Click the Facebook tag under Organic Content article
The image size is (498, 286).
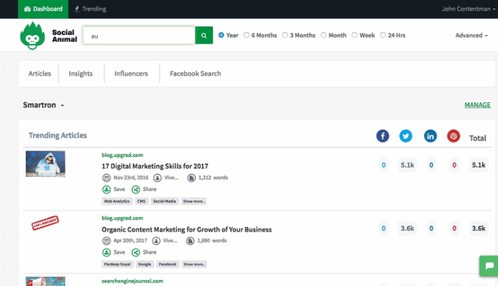[x=168, y=265]
